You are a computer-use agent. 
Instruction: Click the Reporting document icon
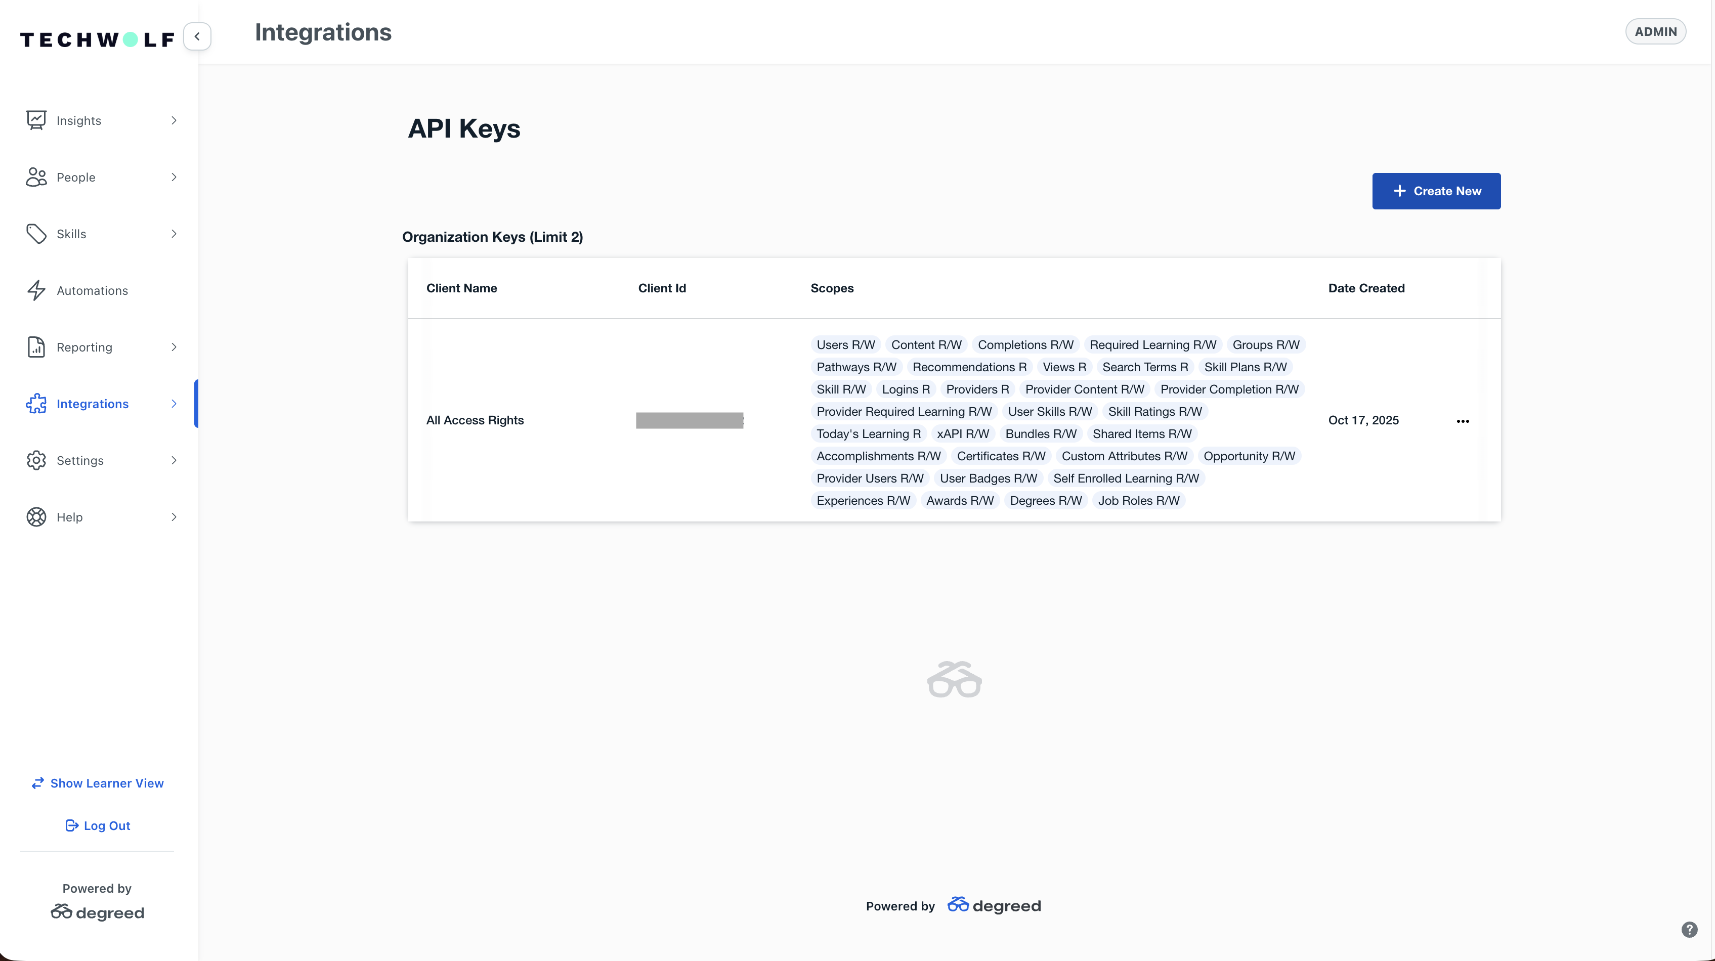click(x=36, y=347)
